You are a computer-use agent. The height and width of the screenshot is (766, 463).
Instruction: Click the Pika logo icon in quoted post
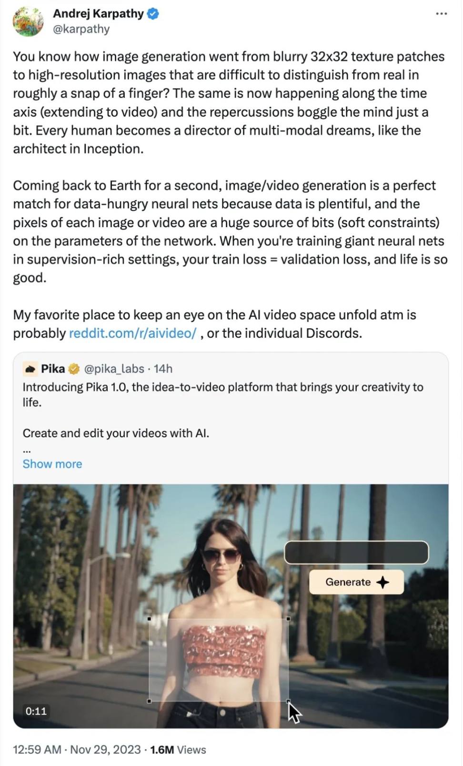[x=30, y=369]
